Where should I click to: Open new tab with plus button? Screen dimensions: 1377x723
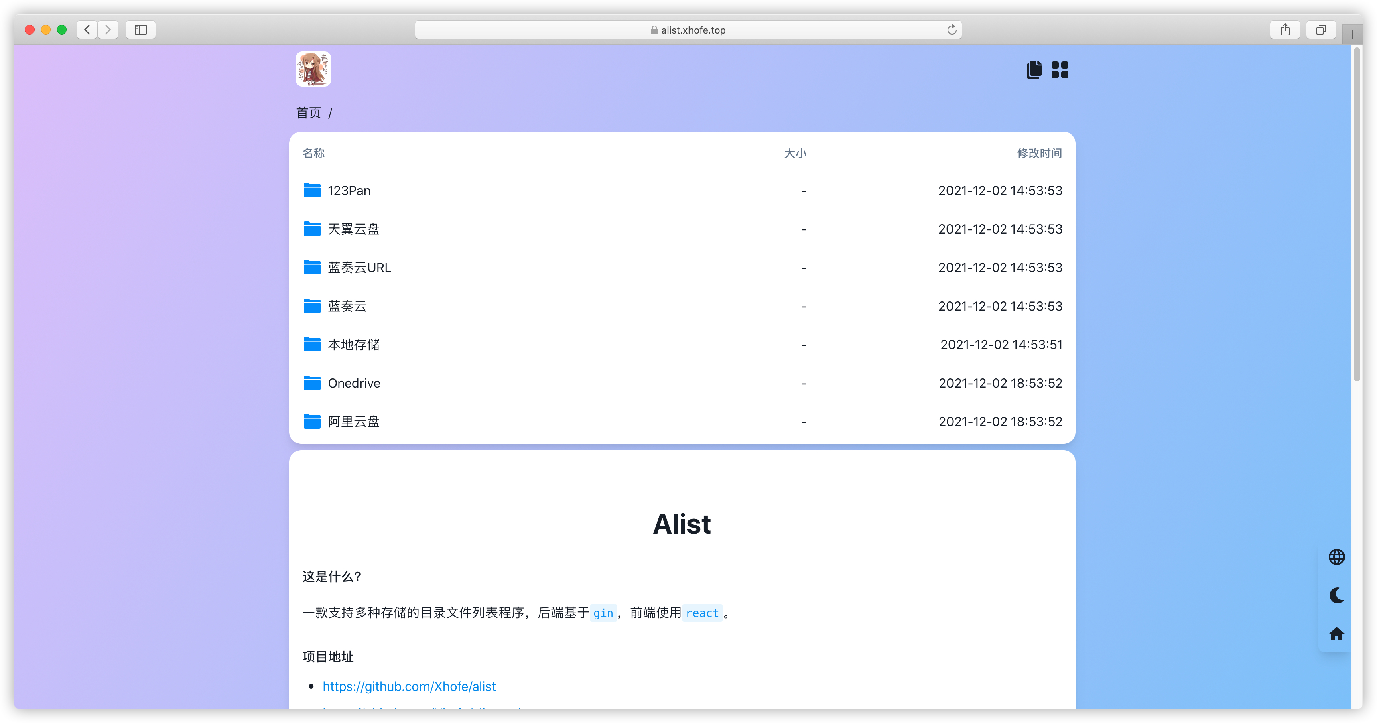click(x=1352, y=35)
